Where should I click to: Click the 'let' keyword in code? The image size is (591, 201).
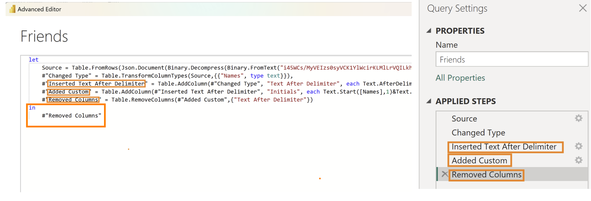pyautogui.click(x=33, y=60)
